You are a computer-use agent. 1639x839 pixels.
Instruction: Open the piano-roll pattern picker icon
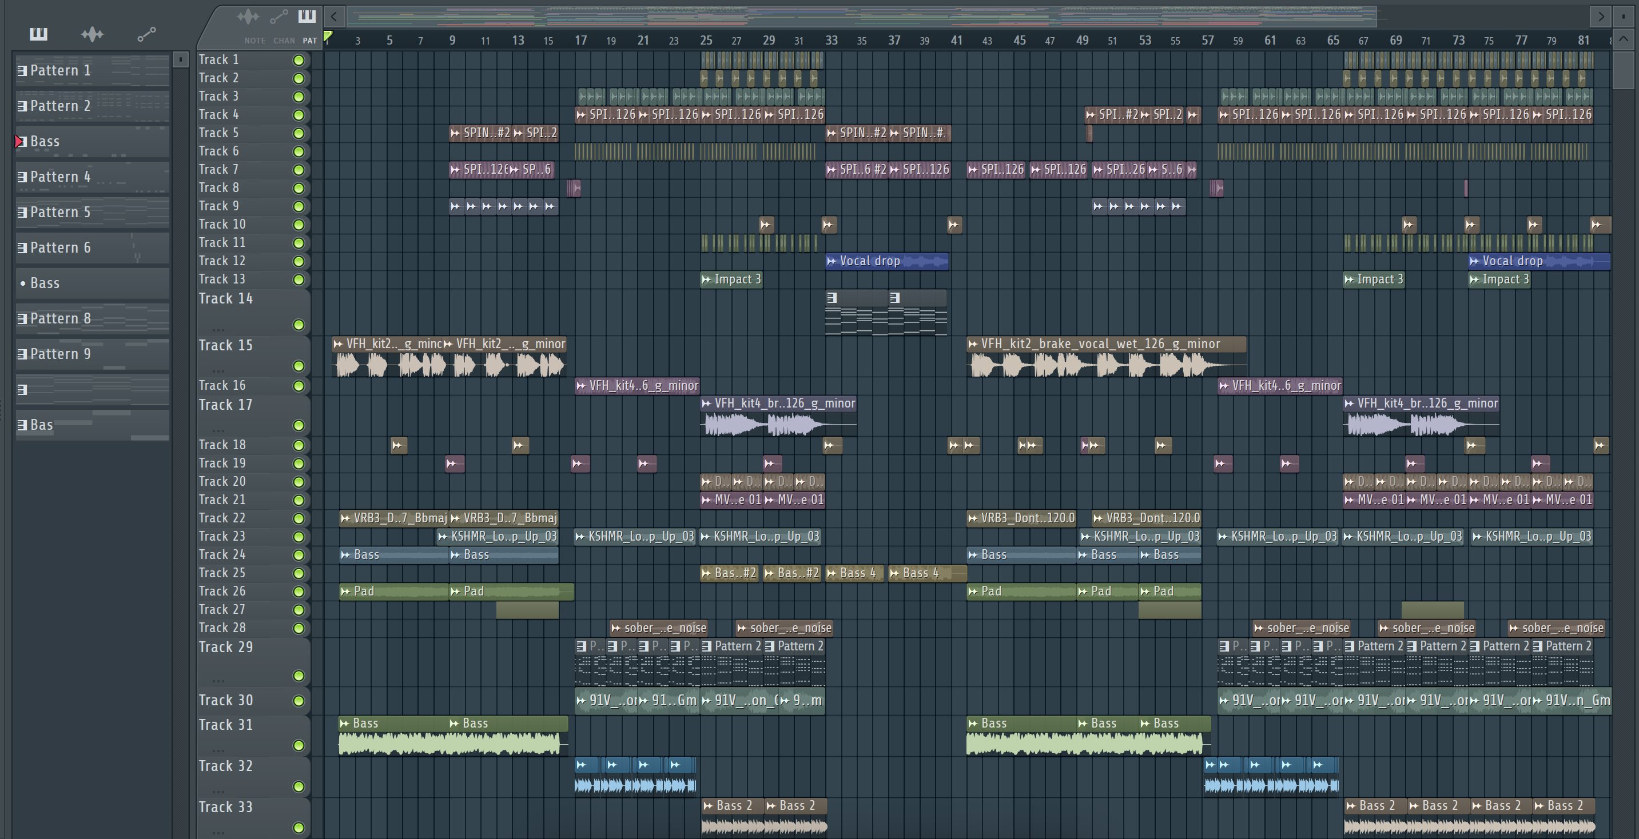(38, 34)
